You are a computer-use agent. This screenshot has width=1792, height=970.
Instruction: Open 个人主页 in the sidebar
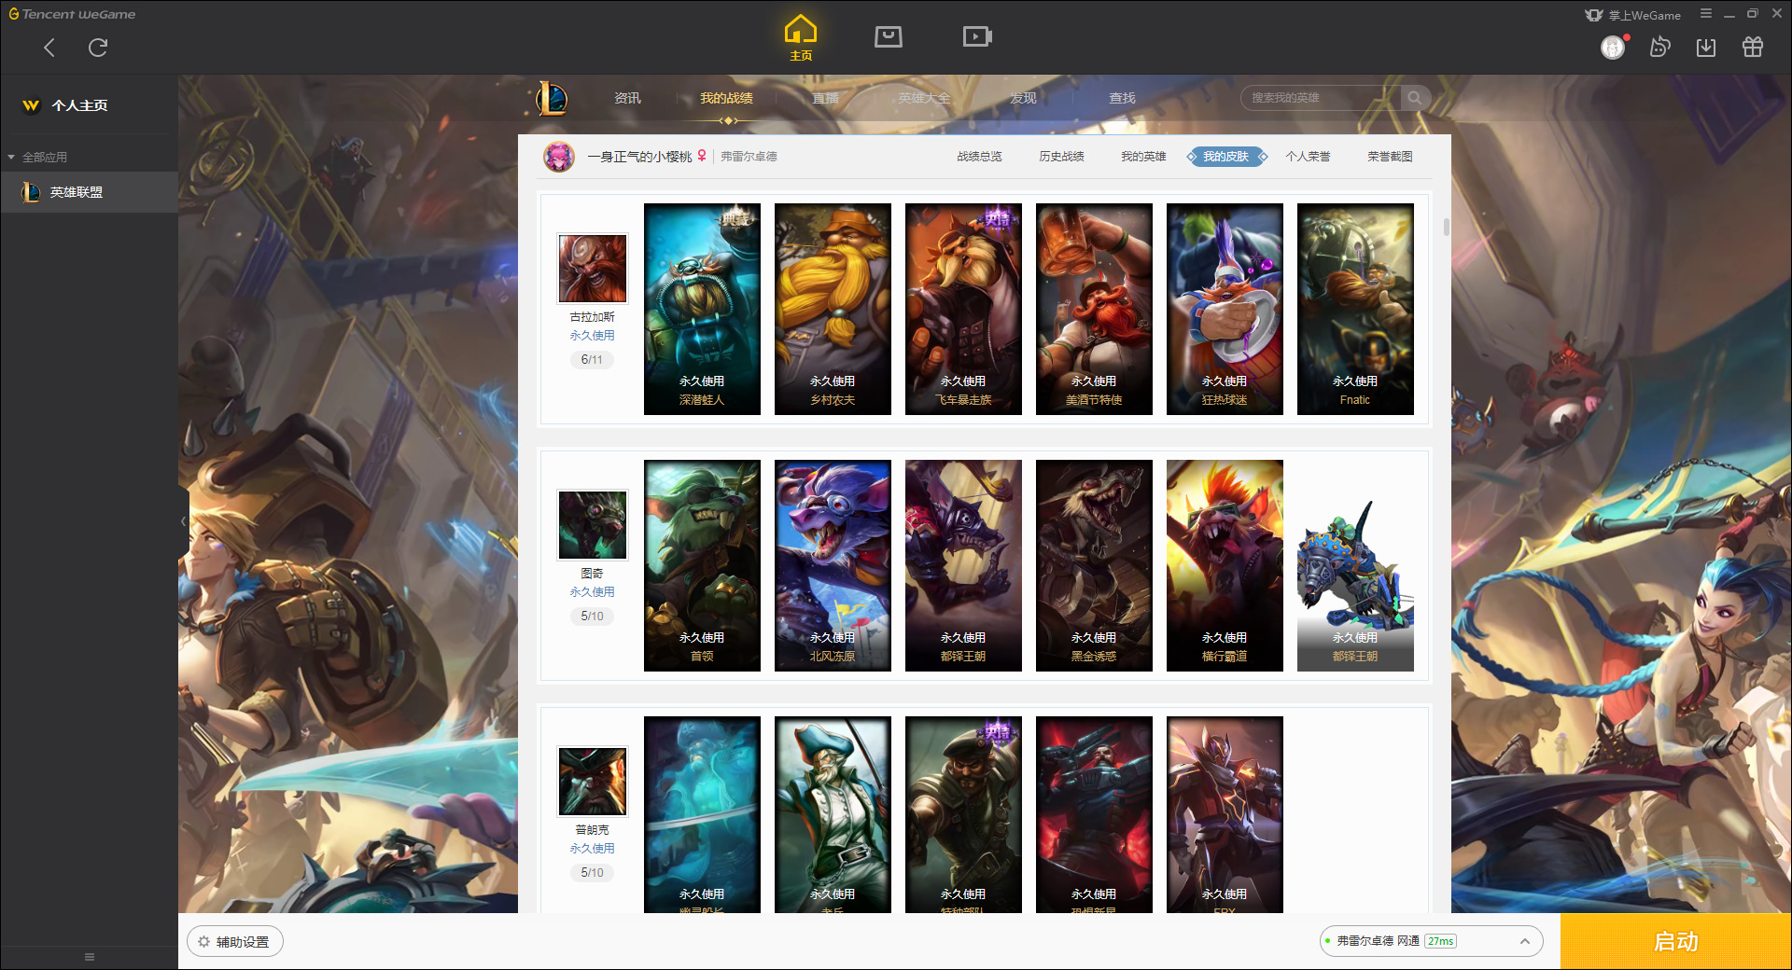[79, 105]
